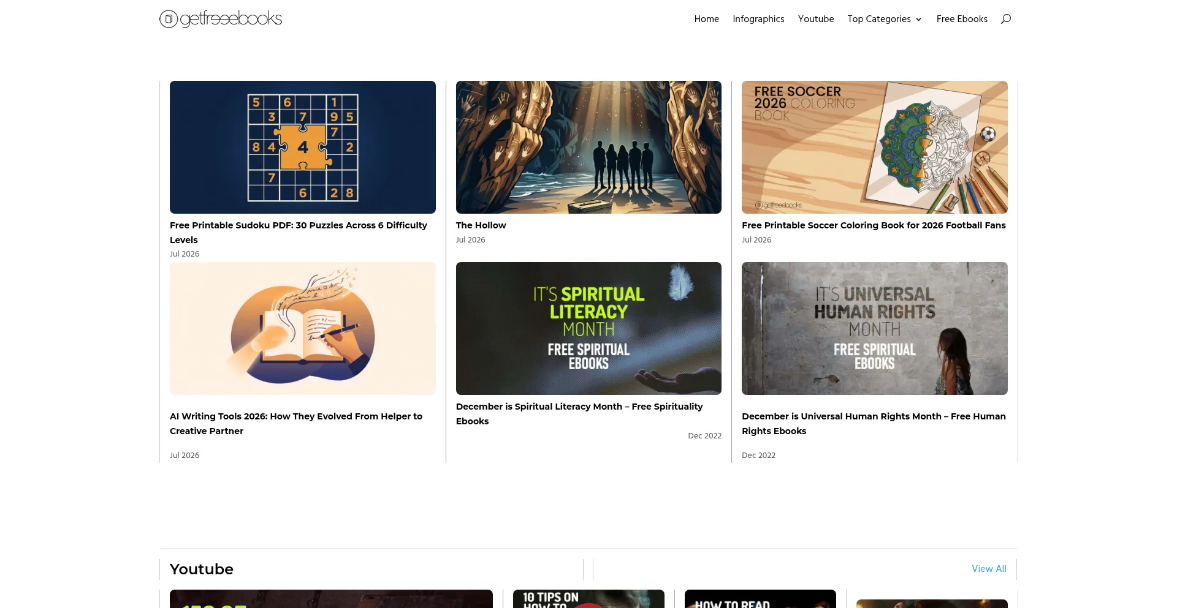Open the AI Writing Tools 2026 article link

(296, 424)
